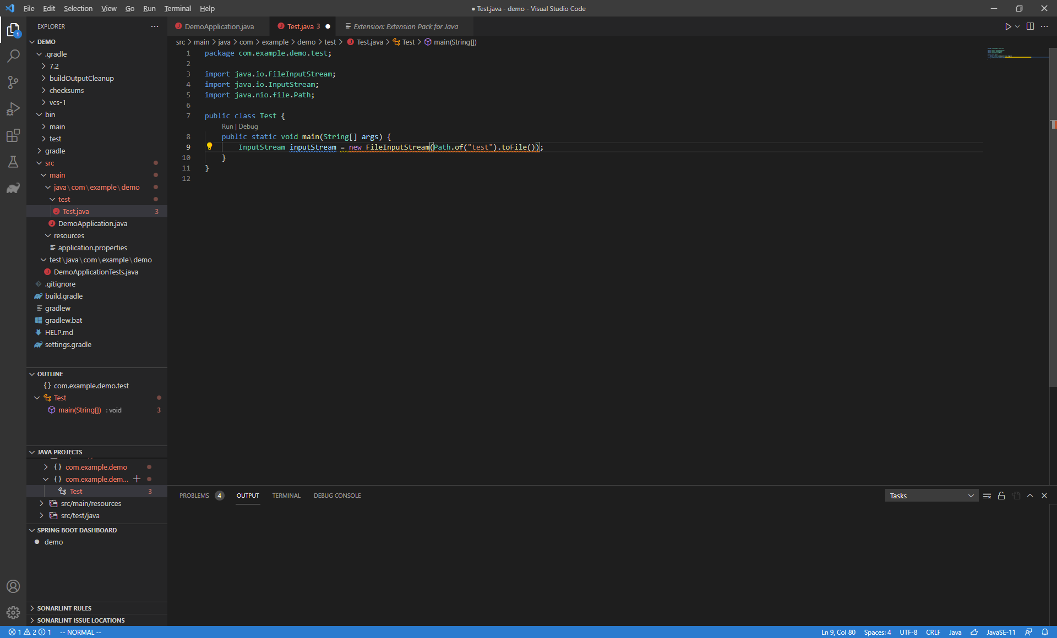Split the editor using the split icon
The image size is (1057, 638).
(1030, 26)
